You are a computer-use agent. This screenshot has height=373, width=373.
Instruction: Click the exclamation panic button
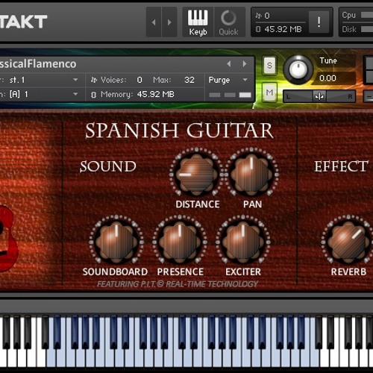click(x=319, y=22)
